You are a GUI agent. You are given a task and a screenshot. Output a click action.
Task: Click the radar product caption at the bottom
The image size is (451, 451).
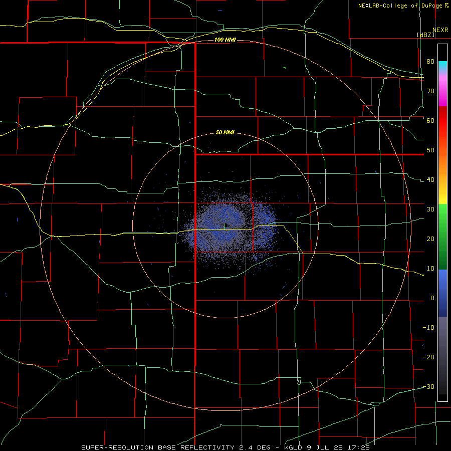pos(225,447)
